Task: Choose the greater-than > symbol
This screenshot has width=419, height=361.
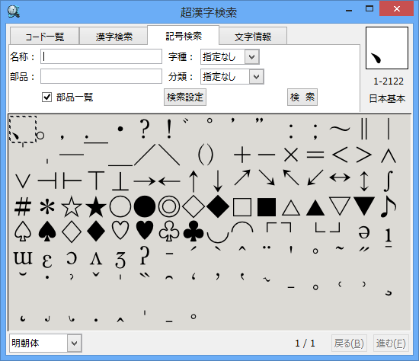Action: point(364,155)
